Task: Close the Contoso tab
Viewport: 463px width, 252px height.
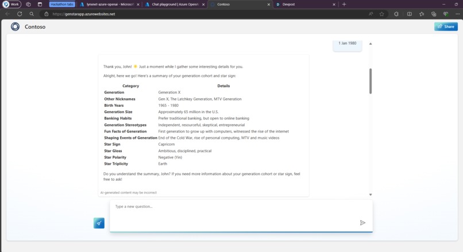Action: [x=269, y=5]
